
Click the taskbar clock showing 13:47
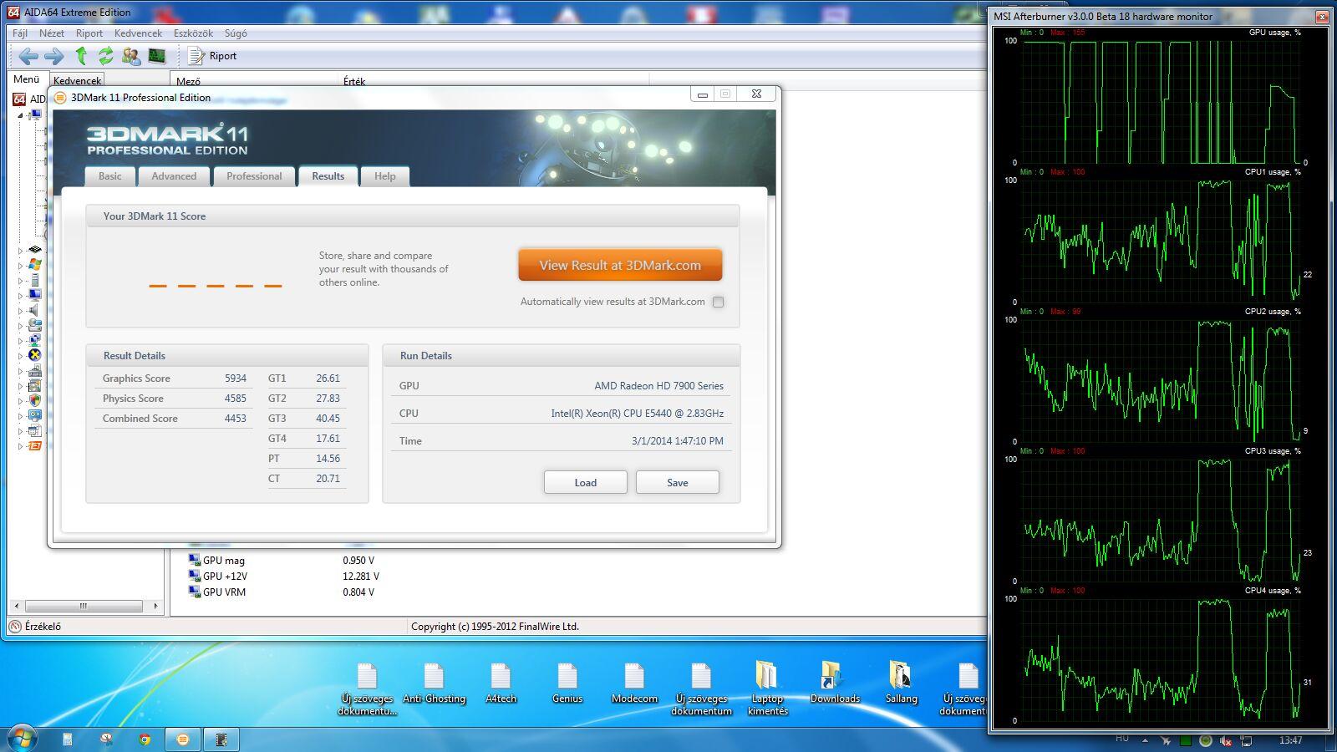tap(1290, 740)
